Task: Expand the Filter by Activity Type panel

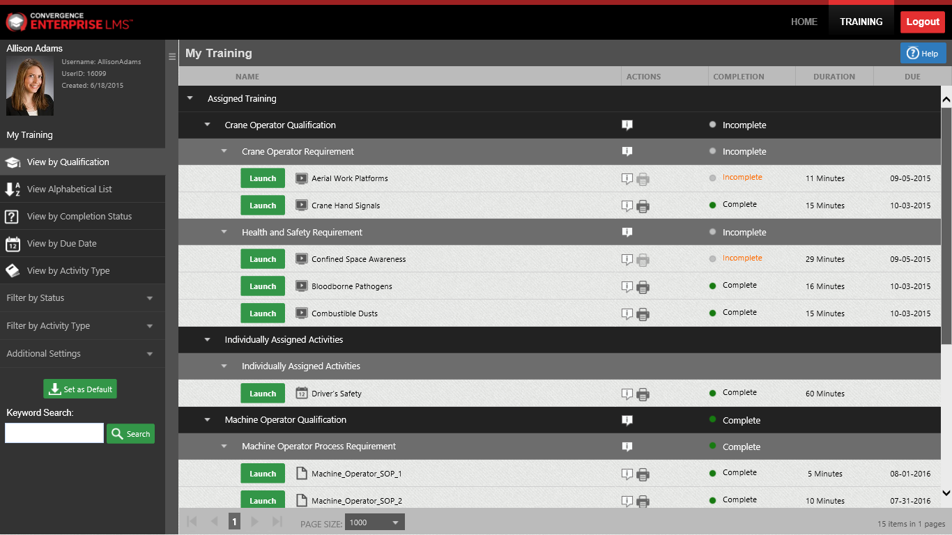Action: pos(82,326)
